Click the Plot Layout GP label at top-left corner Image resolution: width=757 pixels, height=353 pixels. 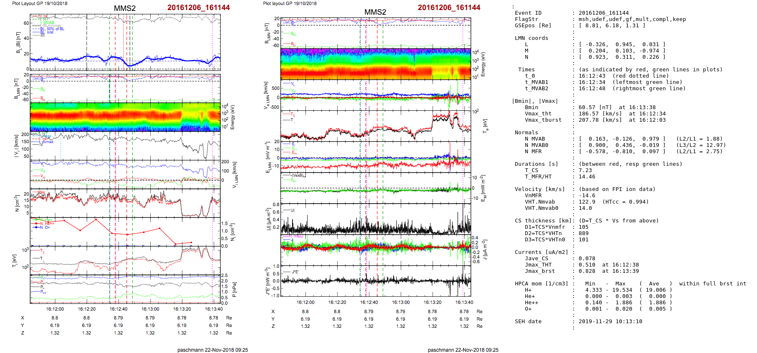click(39, 3)
